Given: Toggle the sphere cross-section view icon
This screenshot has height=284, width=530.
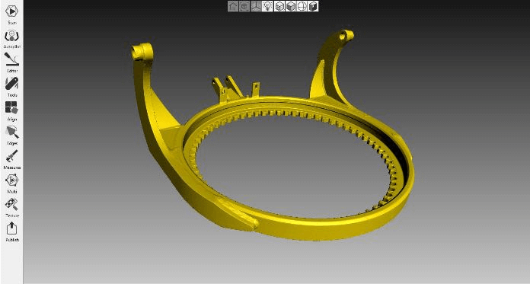Looking at the screenshot, I should [x=302, y=6].
